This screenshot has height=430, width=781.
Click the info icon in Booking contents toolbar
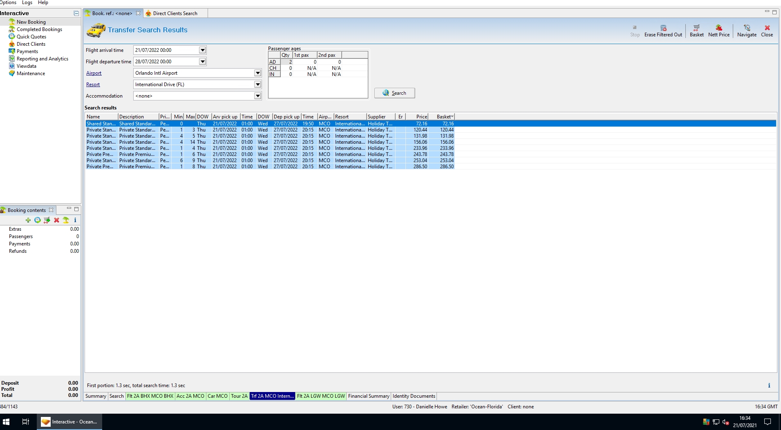pyautogui.click(x=75, y=220)
